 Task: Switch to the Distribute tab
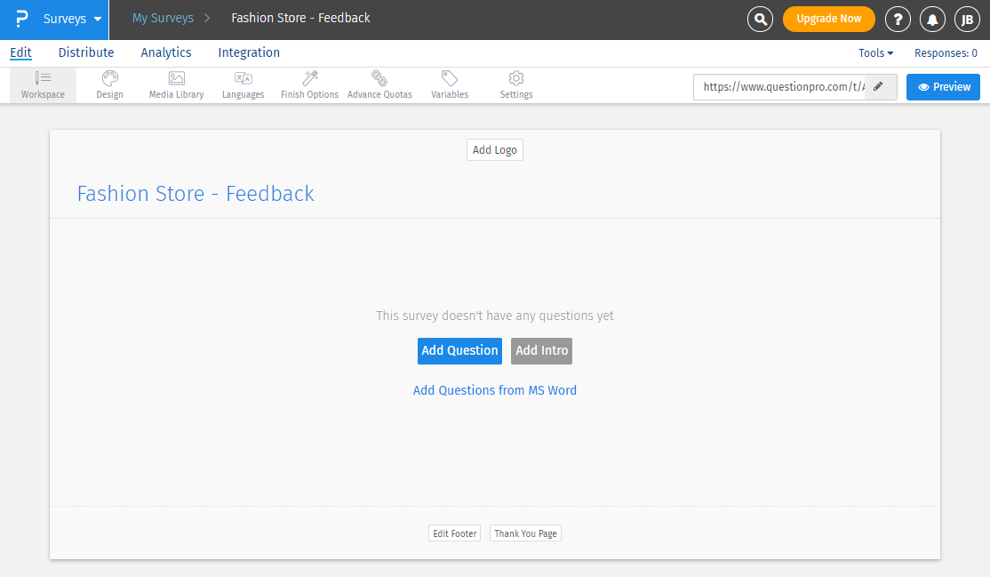[x=85, y=52]
